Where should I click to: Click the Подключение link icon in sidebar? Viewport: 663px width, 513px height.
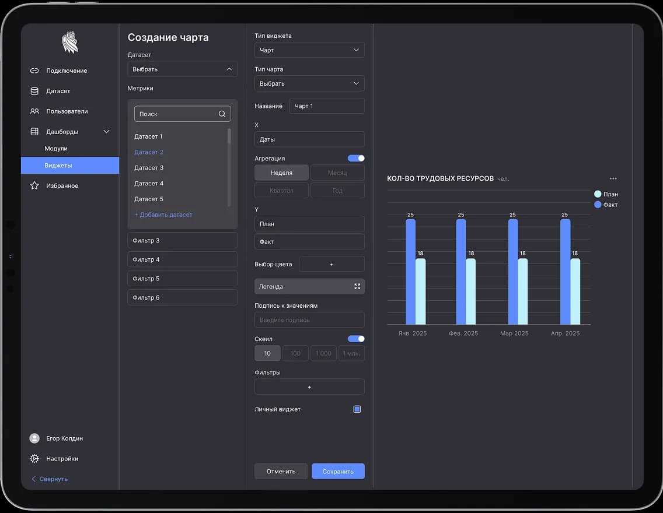(x=34, y=71)
